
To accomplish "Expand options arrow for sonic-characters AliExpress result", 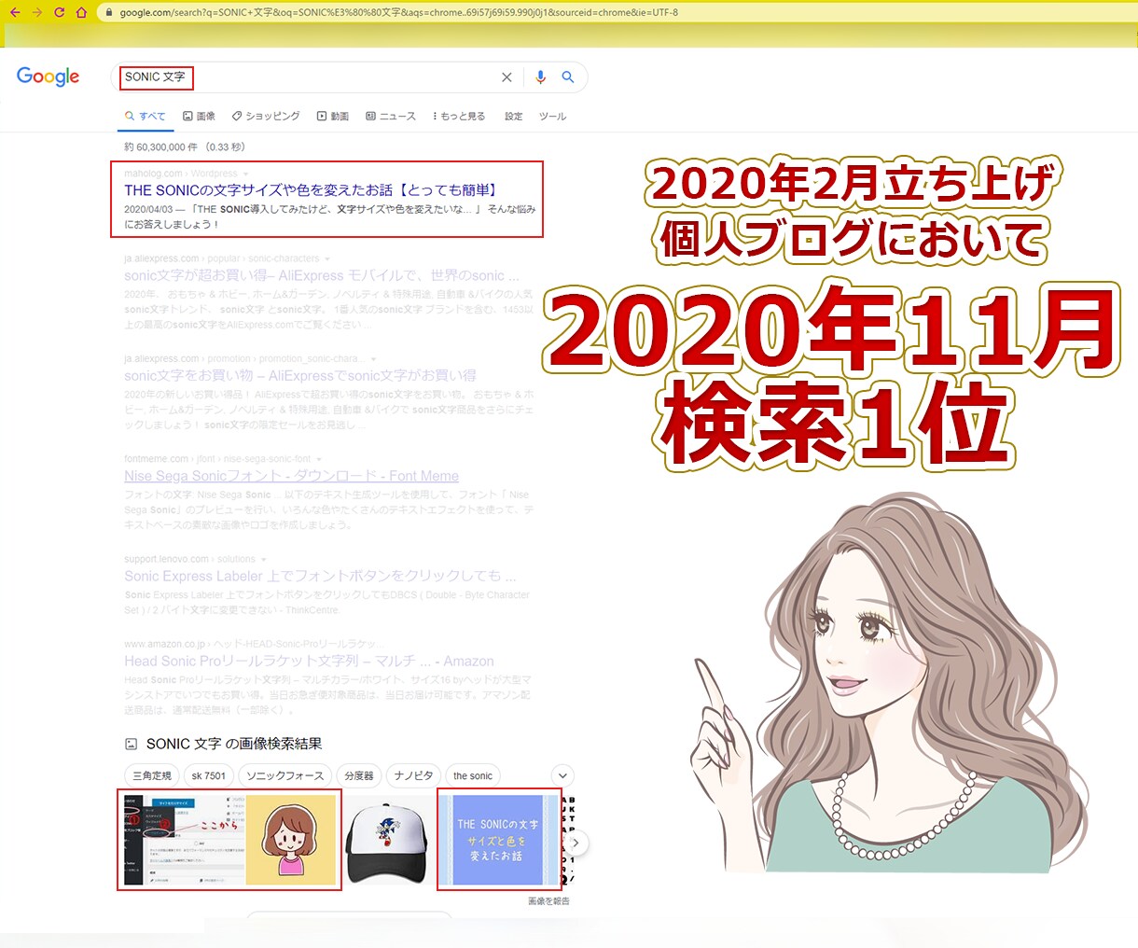I will pos(327,259).
